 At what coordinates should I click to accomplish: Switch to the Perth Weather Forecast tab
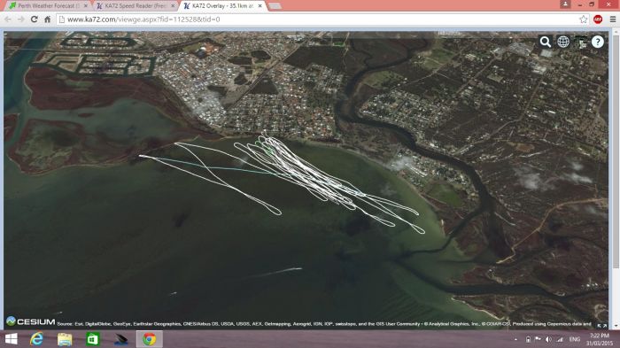coord(48,6)
